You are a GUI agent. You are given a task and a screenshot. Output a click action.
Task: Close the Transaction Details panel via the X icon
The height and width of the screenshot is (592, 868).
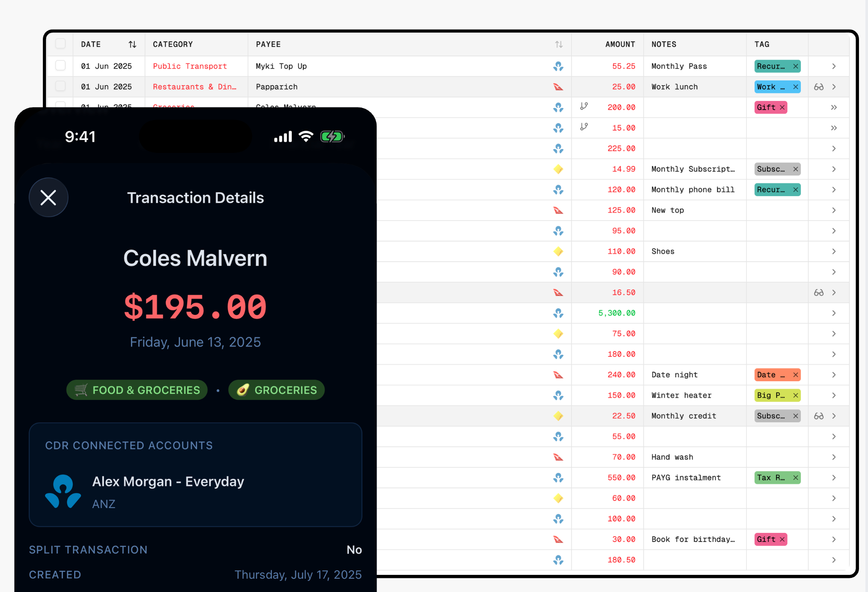click(x=48, y=197)
